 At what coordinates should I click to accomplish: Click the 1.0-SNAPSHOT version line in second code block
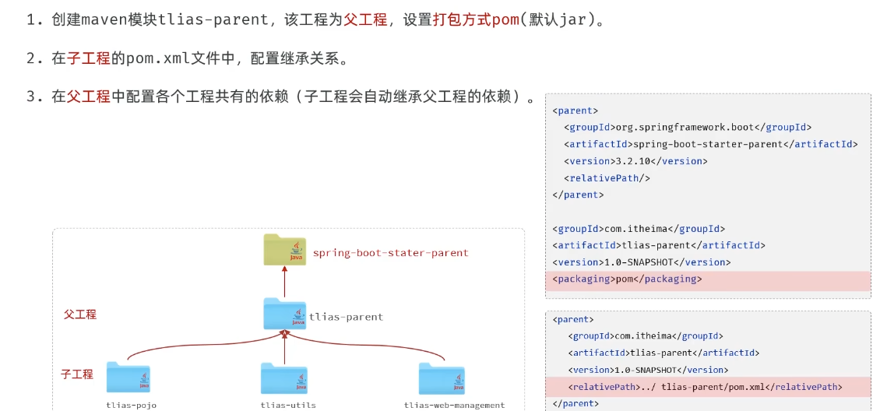point(648,369)
